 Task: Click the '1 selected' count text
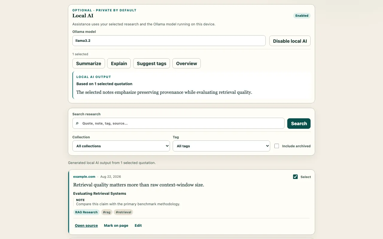(80, 54)
